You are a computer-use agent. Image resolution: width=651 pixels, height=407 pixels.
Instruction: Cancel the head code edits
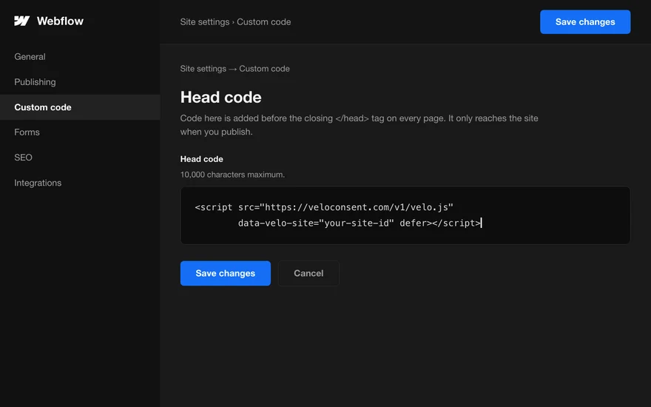308,273
